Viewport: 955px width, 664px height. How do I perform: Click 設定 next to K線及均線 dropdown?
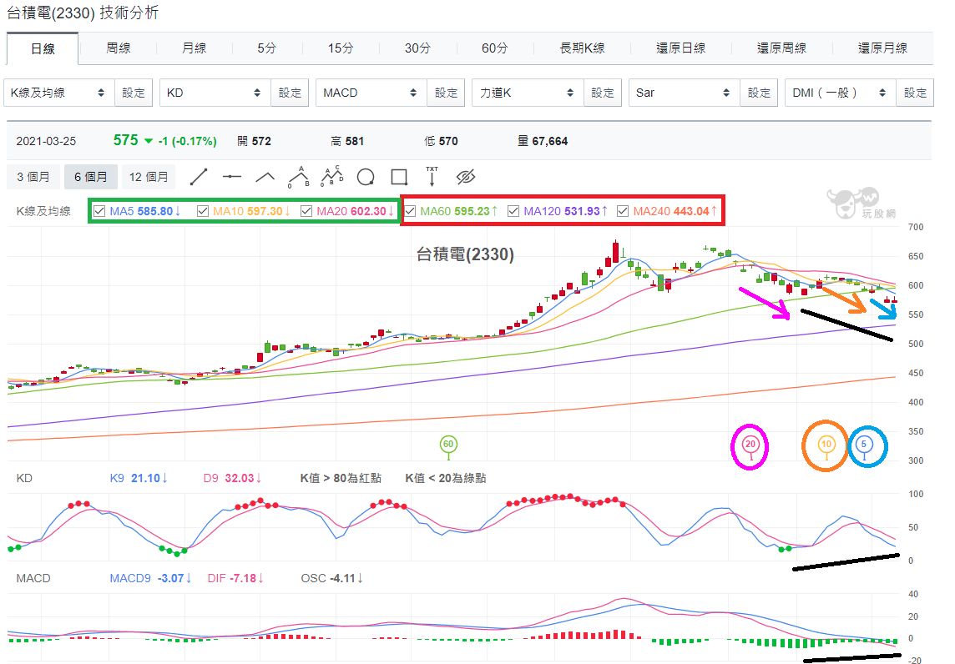(x=134, y=93)
